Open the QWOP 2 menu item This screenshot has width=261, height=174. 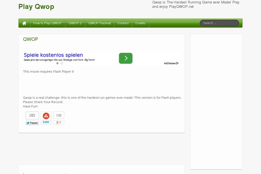(x=75, y=23)
